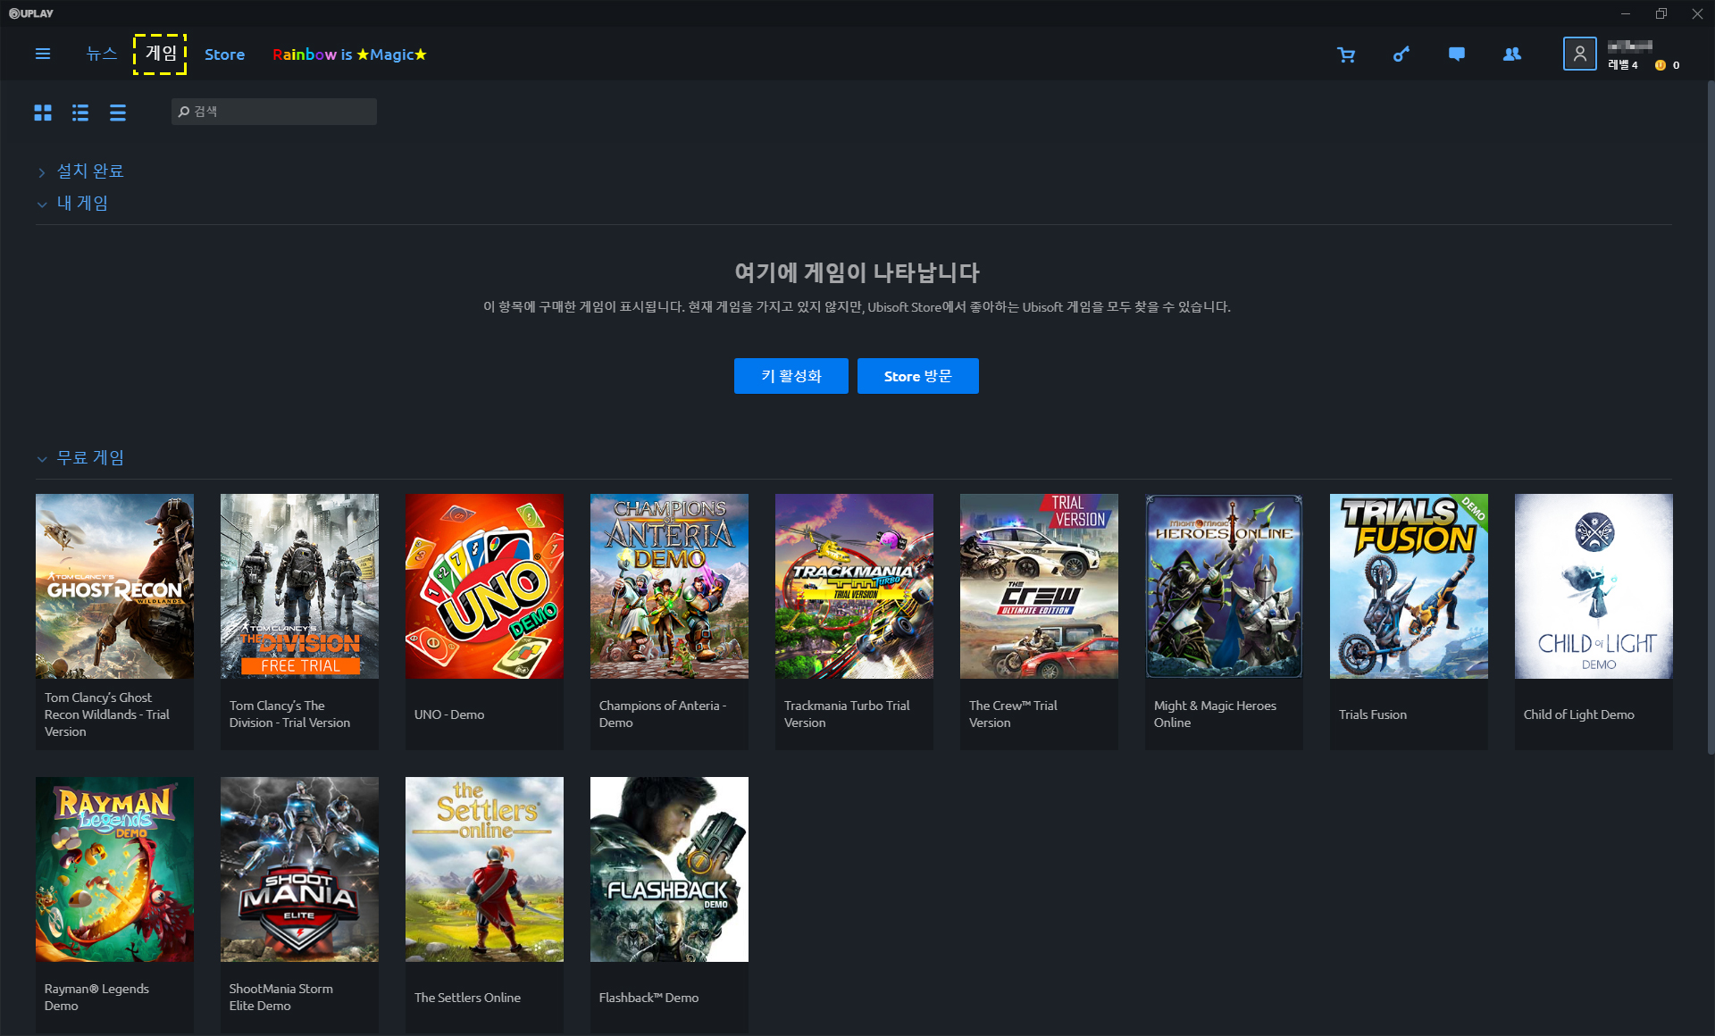Image resolution: width=1715 pixels, height=1036 pixels.
Task: Click the key activation icon
Action: 1401,54
